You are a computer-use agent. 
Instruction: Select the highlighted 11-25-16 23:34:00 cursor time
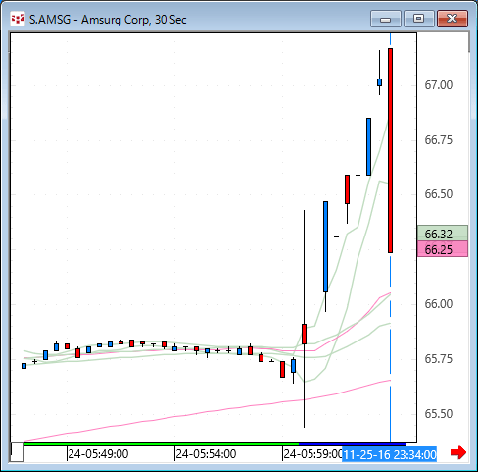coord(389,454)
